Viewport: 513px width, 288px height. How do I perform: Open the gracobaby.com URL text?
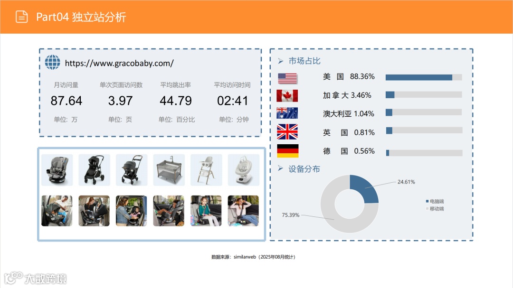coord(119,63)
